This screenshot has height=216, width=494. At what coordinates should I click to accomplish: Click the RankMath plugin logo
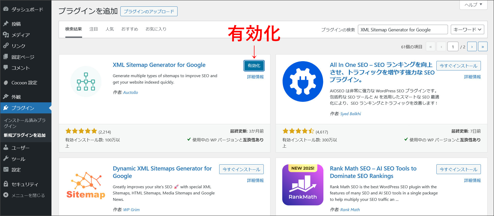click(303, 185)
